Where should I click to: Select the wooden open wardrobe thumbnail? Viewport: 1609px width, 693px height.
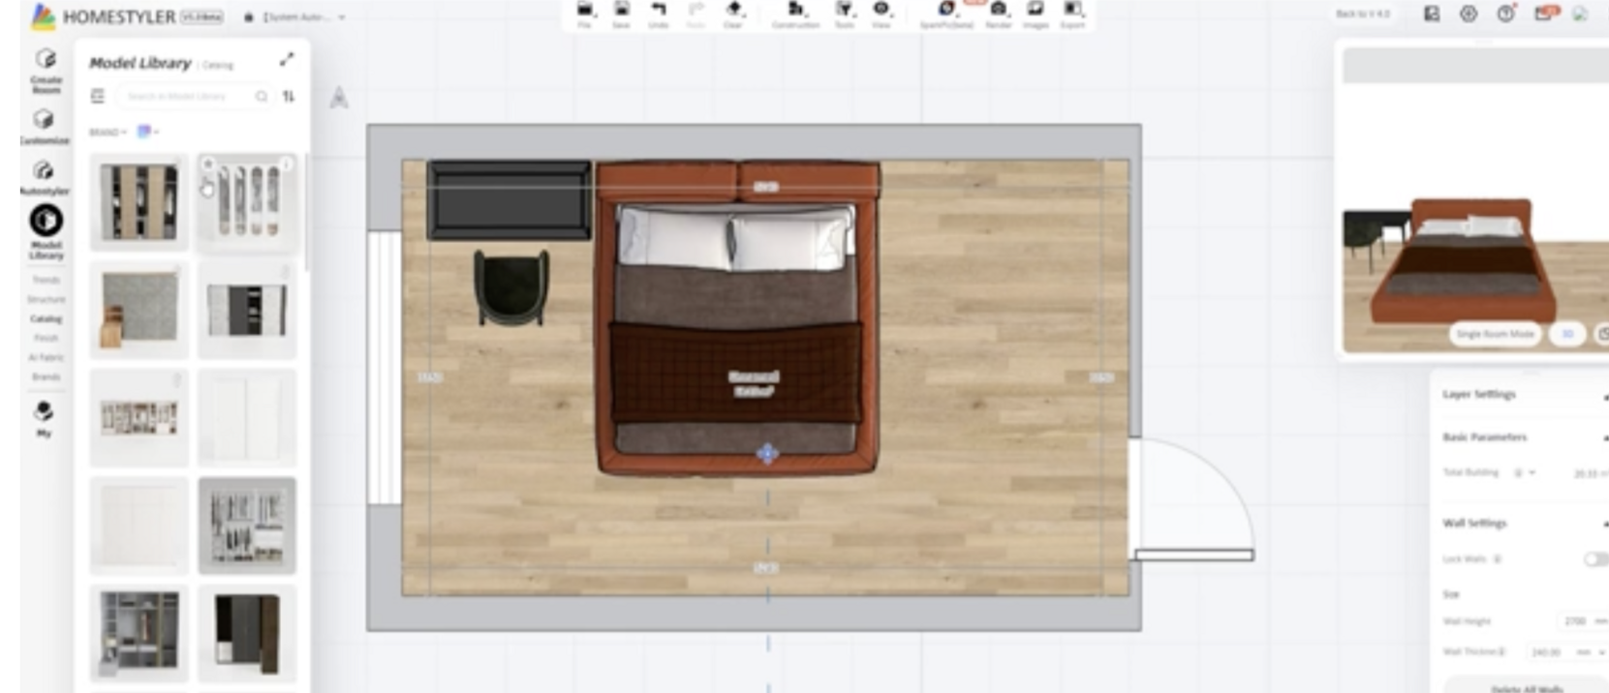(x=139, y=201)
